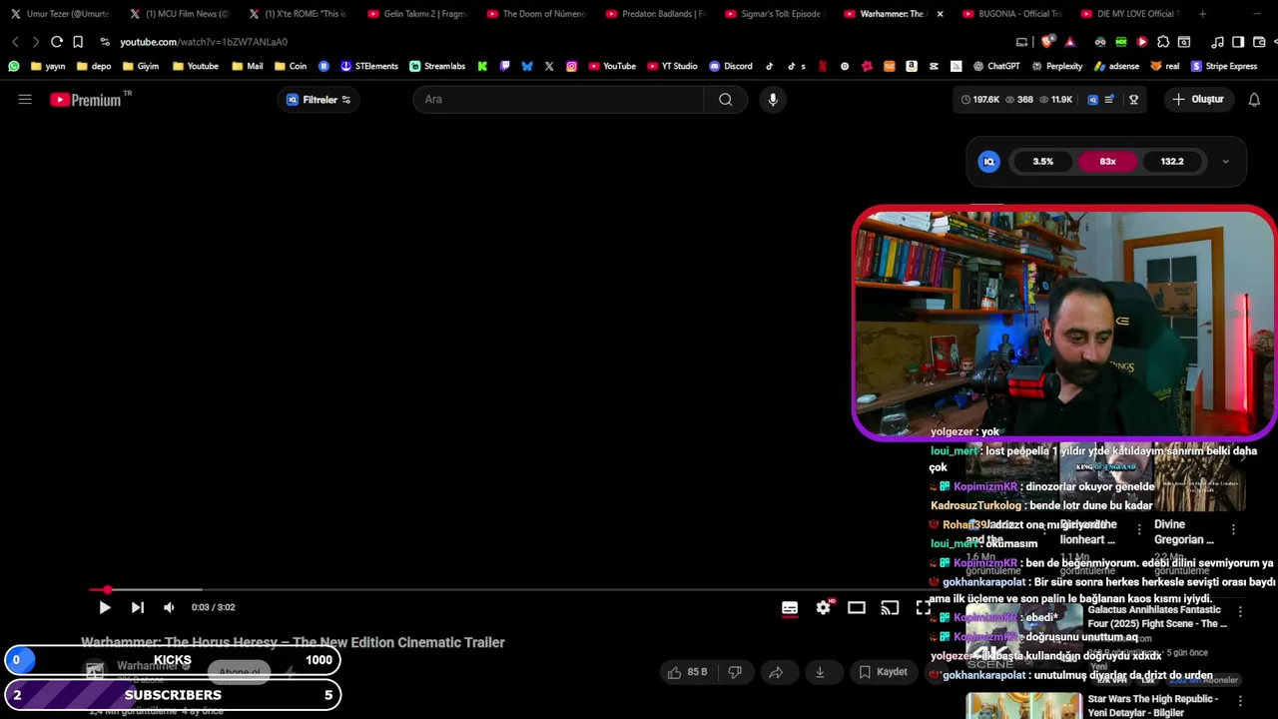1278x719 pixels.
Task: Open the Discord bookmark
Action: (x=731, y=66)
